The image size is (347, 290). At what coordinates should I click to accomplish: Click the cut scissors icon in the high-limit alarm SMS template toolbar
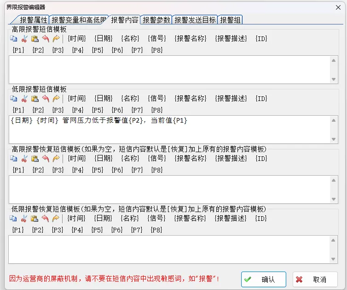(24, 39)
